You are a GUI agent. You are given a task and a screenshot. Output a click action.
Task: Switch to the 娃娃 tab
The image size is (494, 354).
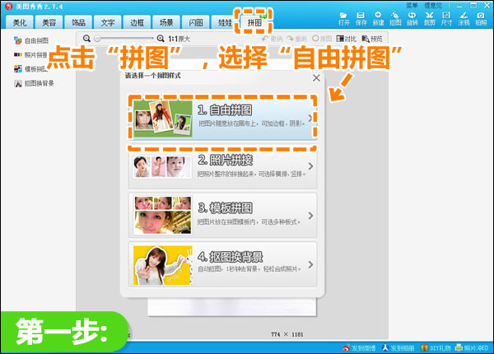225,22
